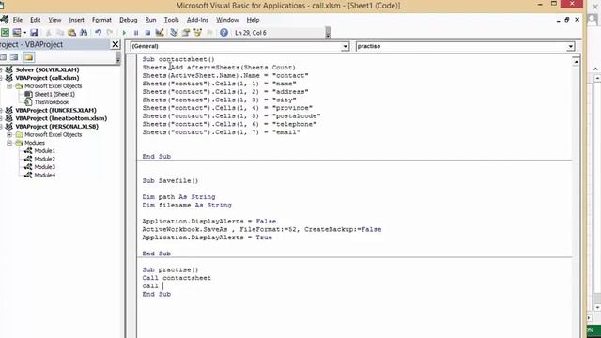Screen dimensions: 601x338
Task: Run the macro with the green play icon
Action: (124, 33)
